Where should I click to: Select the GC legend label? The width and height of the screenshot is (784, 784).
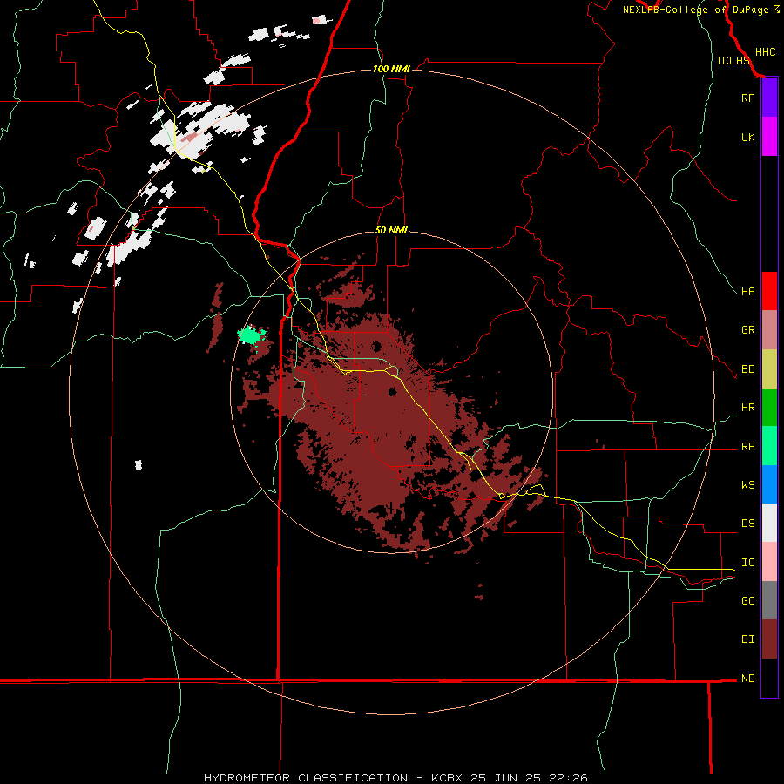point(747,601)
